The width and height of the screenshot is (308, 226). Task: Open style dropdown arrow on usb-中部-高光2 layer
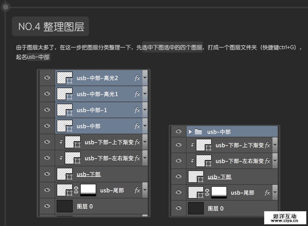[144, 77]
